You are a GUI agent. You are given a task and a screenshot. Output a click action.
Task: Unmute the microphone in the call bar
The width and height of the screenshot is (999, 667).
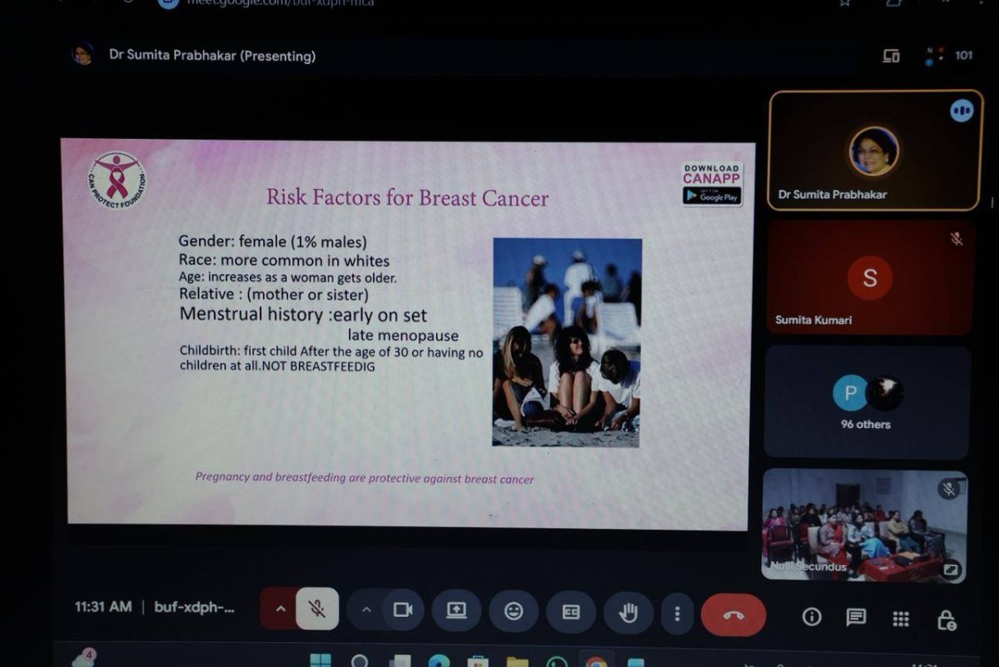317,610
